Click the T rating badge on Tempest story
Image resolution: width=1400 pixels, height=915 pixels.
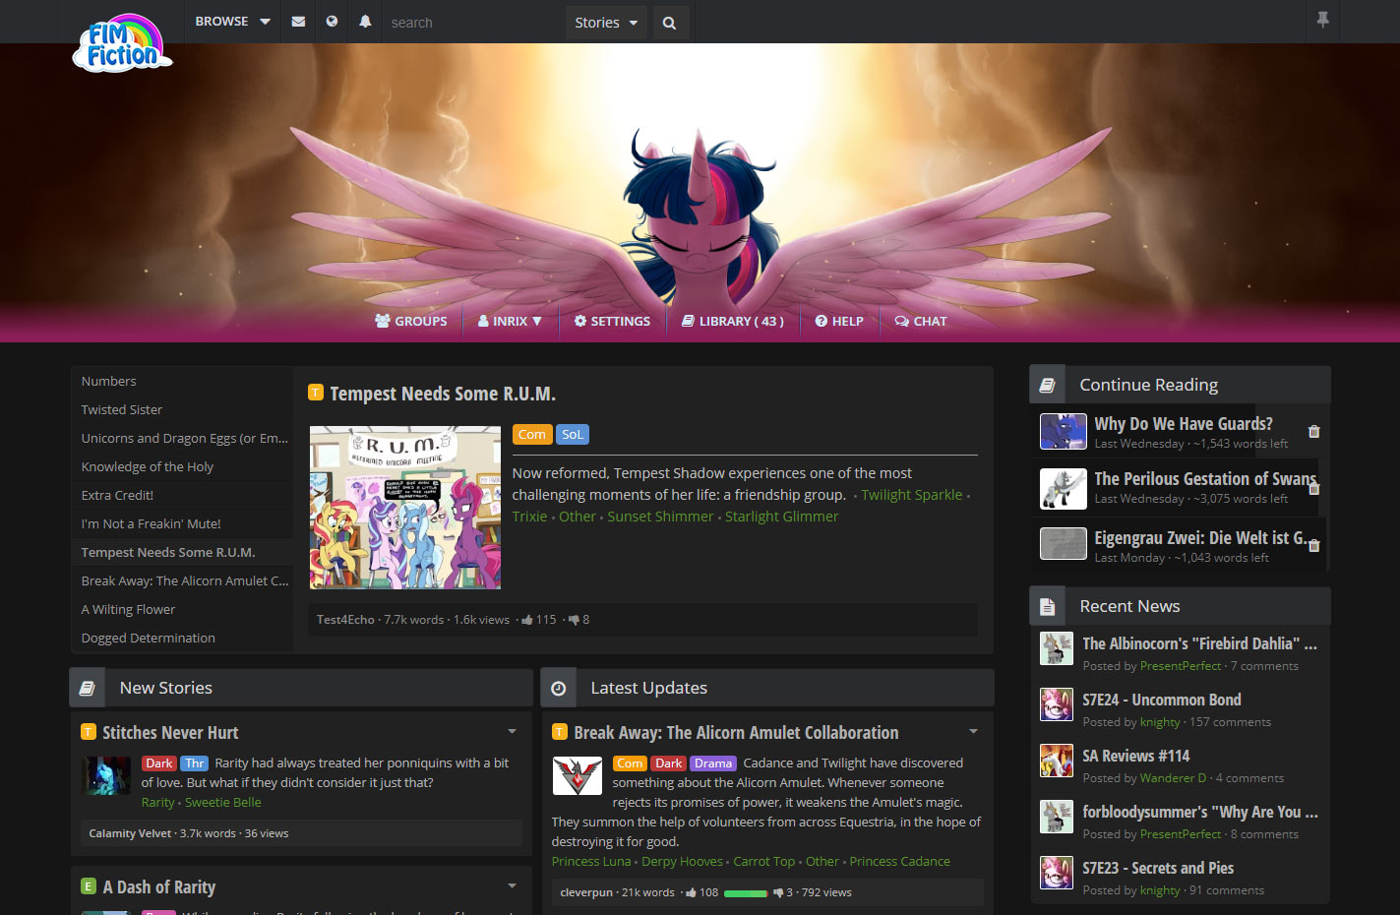(316, 393)
